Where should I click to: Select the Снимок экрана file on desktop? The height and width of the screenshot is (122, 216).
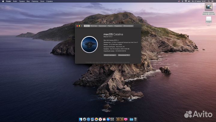pyautogui.click(x=208, y=9)
